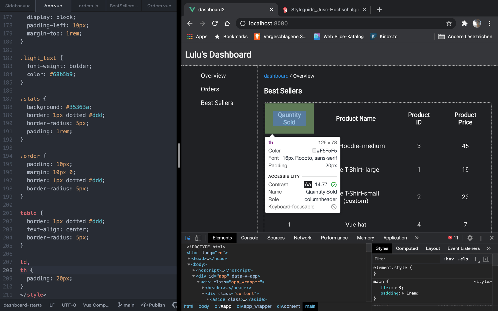Expand the head element in DOM tree
Image resolution: width=498 pixels, height=311 pixels.
point(189,259)
